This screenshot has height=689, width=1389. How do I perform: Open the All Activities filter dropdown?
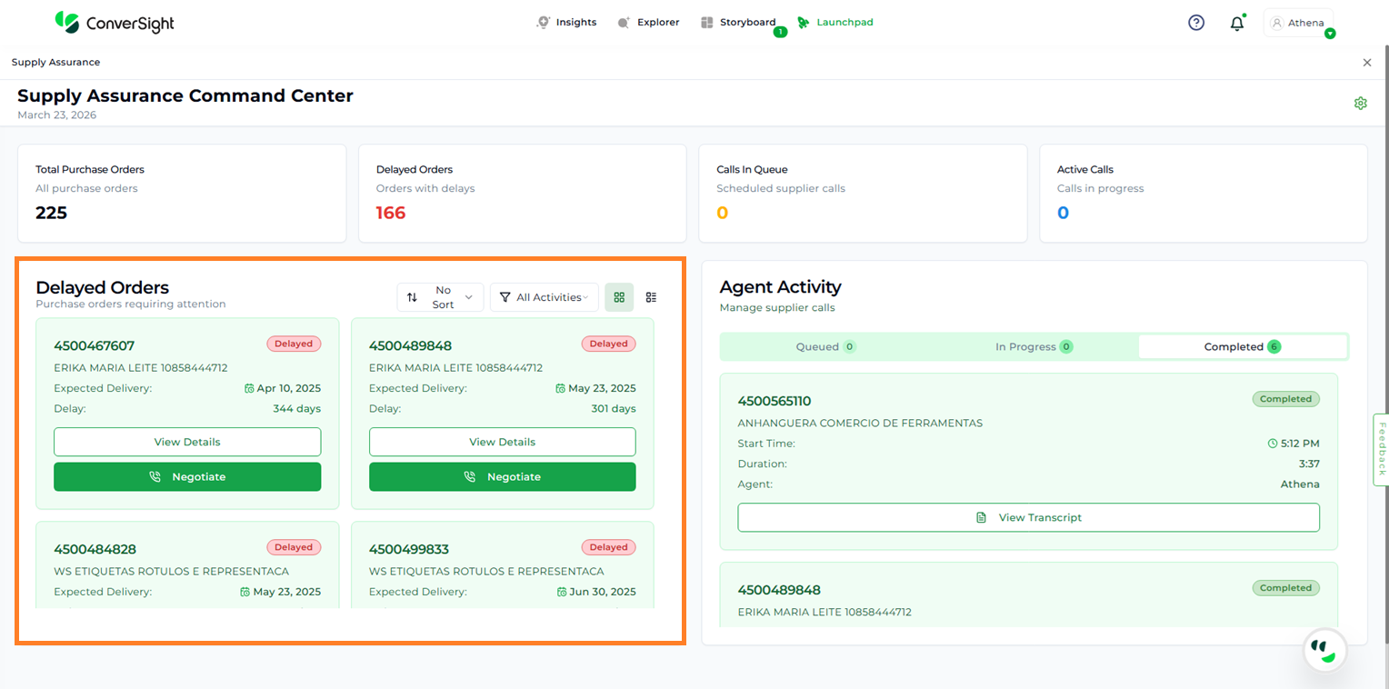[544, 297]
